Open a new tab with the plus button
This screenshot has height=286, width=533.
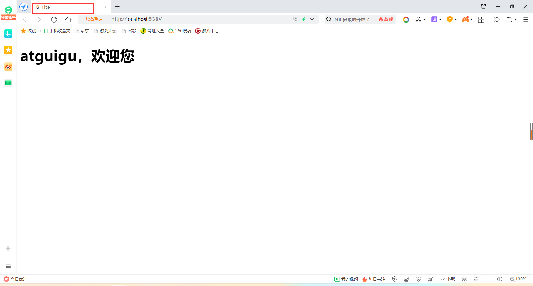point(117,7)
